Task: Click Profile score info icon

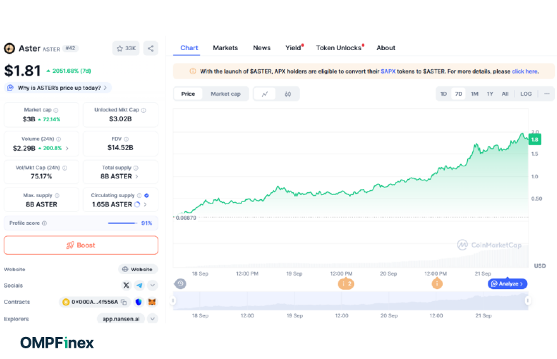Action: (44, 223)
